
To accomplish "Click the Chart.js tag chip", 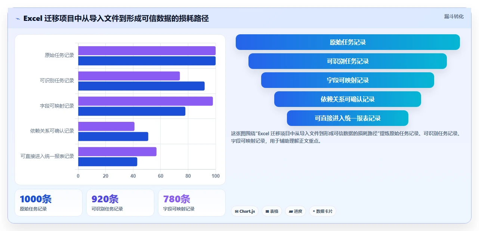I will (245, 211).
